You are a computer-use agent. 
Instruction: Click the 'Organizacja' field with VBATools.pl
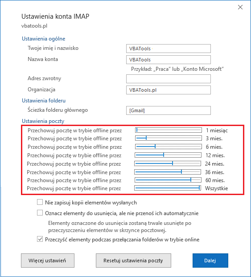tap(169, 90)
